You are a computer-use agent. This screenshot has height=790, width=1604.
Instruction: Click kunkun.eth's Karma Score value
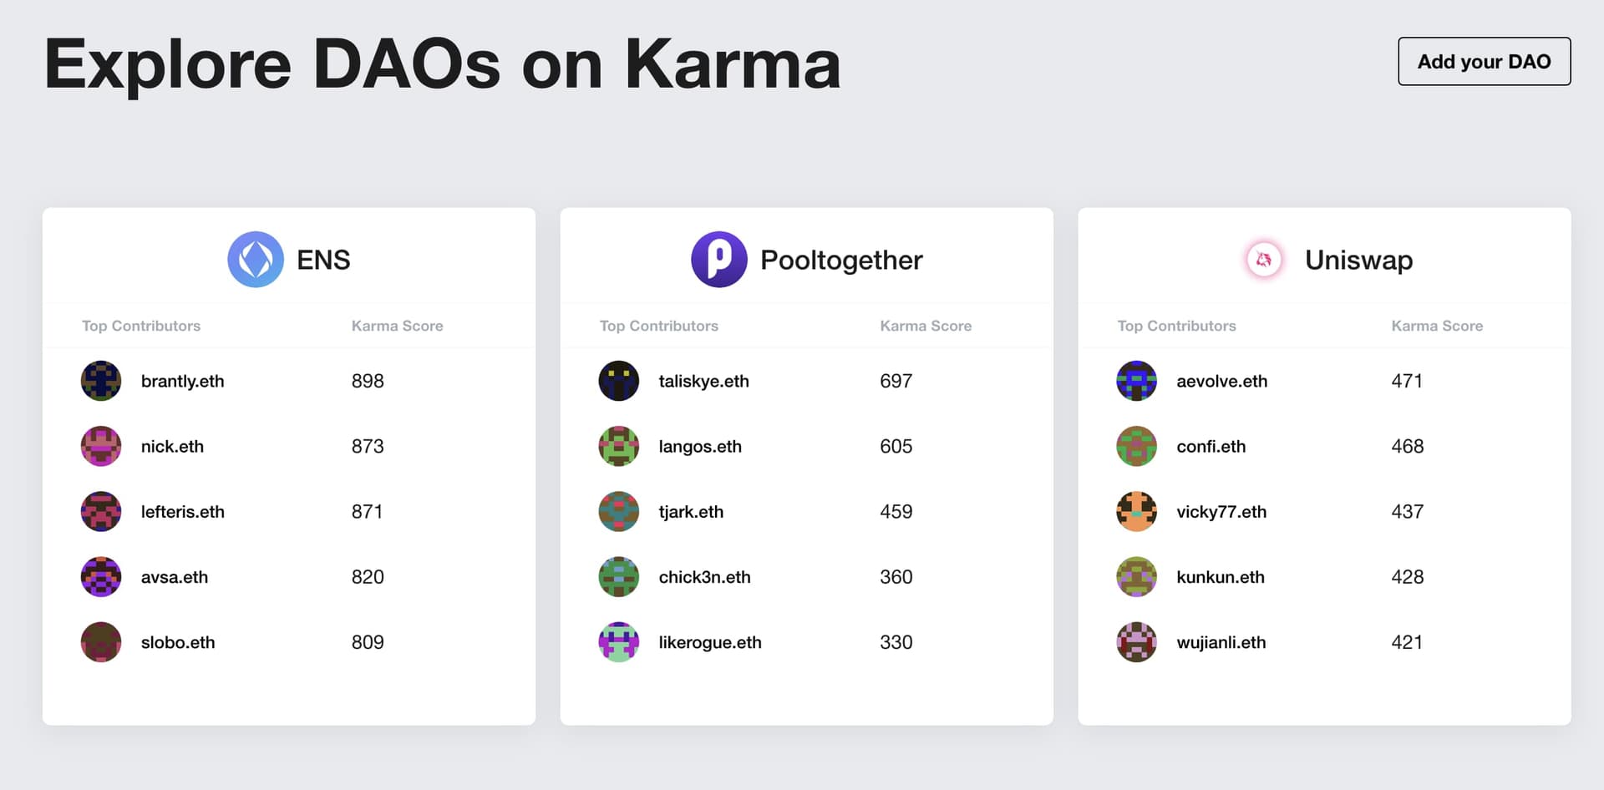[x=1408, y=576]
